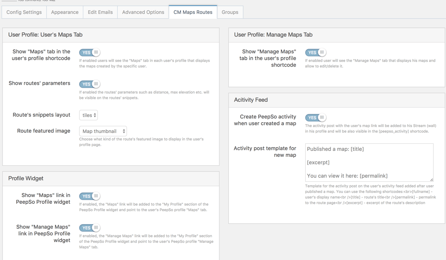This screenshot has width=446, height=260.
Task: Open the Advanced Options tab
Action: pos(143,12)
